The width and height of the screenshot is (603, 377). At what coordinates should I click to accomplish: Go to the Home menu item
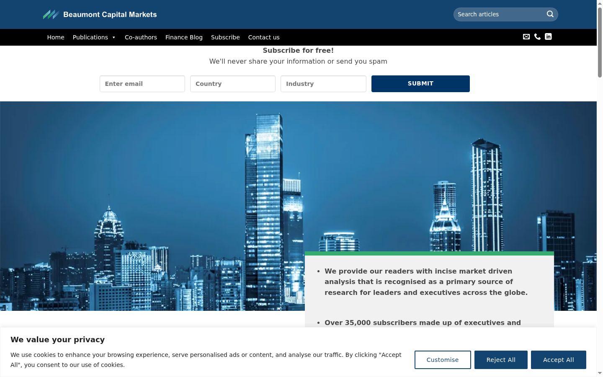coord(56,37)
